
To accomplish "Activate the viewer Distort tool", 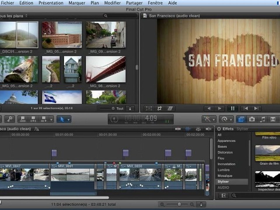I will (170, 108).
